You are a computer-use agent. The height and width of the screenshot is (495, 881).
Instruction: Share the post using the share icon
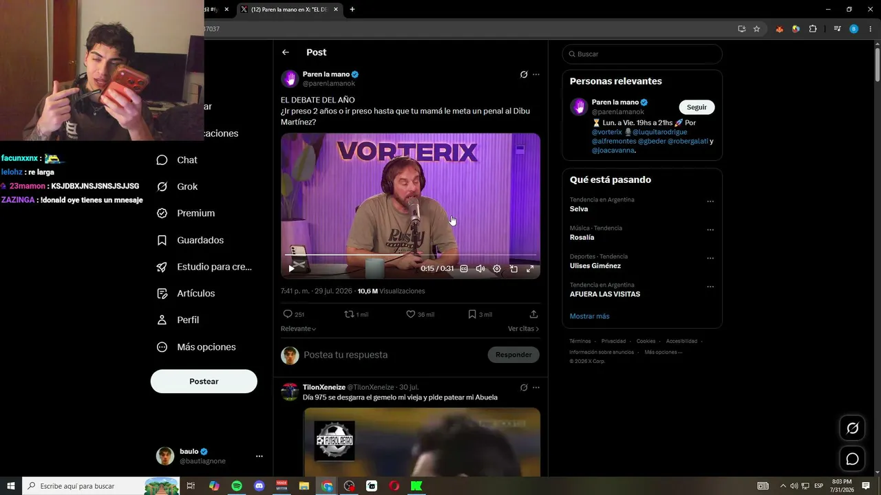(x=533, y=314)
